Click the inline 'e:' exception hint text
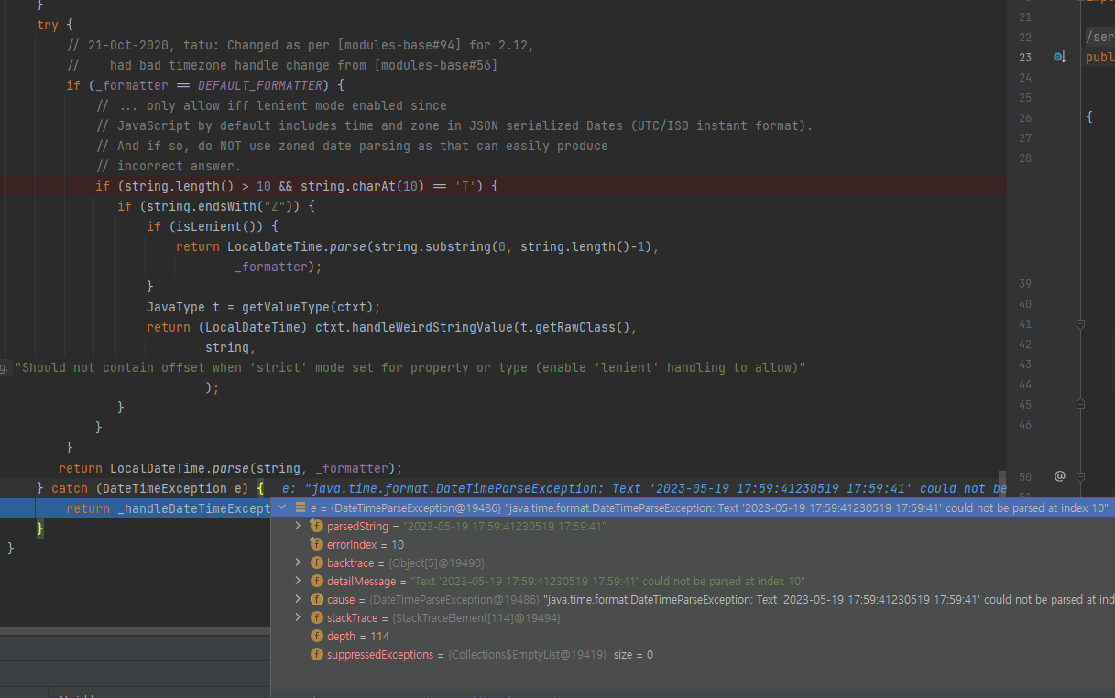This screenshot has height=698, width=1115. coord(644,488)
